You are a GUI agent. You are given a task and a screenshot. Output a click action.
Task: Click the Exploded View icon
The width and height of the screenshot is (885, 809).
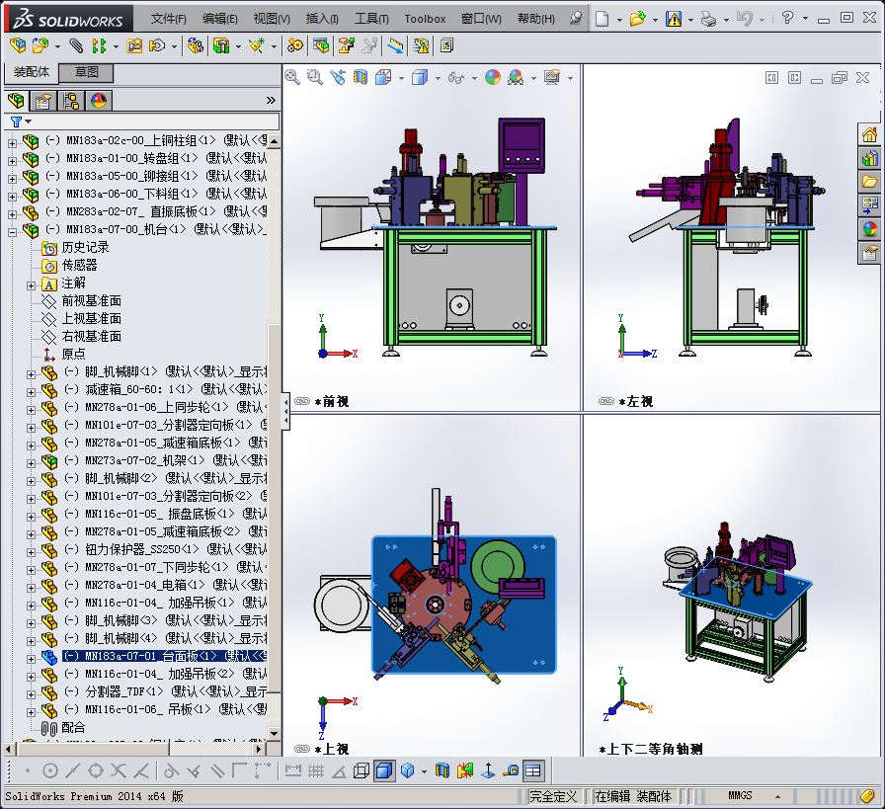point(346,45)
